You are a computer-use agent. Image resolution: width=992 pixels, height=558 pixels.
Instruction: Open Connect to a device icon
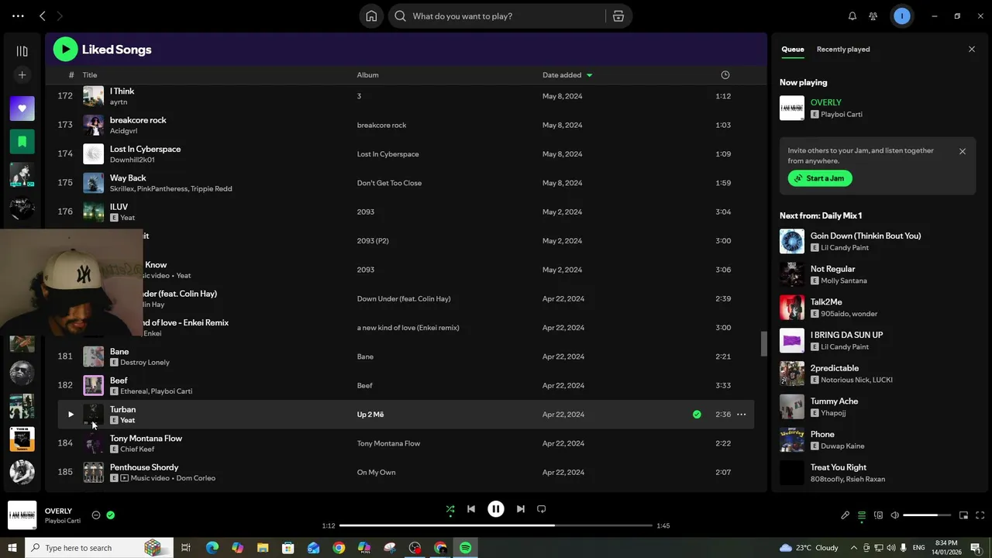pyautogui.click(x=878, y=515)
